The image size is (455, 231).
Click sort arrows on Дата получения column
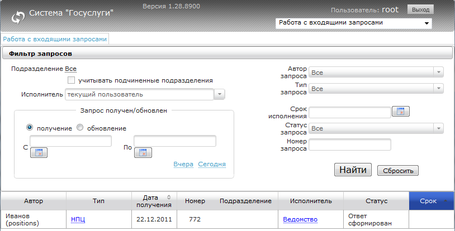click(x=169, y=197)
